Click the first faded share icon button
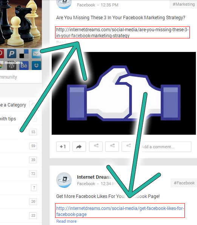197x225 pixels. pyautogui.click(x=96, y=146)
